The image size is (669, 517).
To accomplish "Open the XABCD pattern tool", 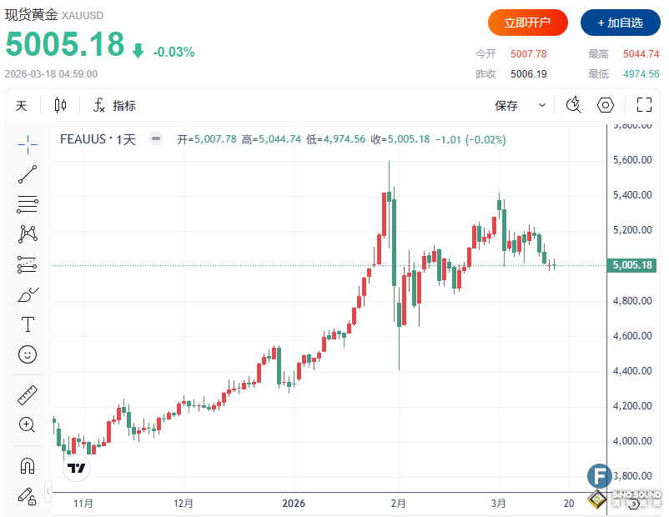I will [28, 234].
